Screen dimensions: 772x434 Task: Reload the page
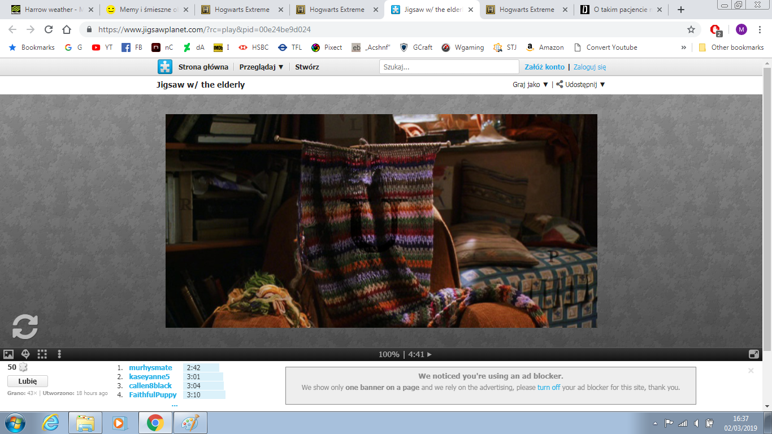pos(49,29)
